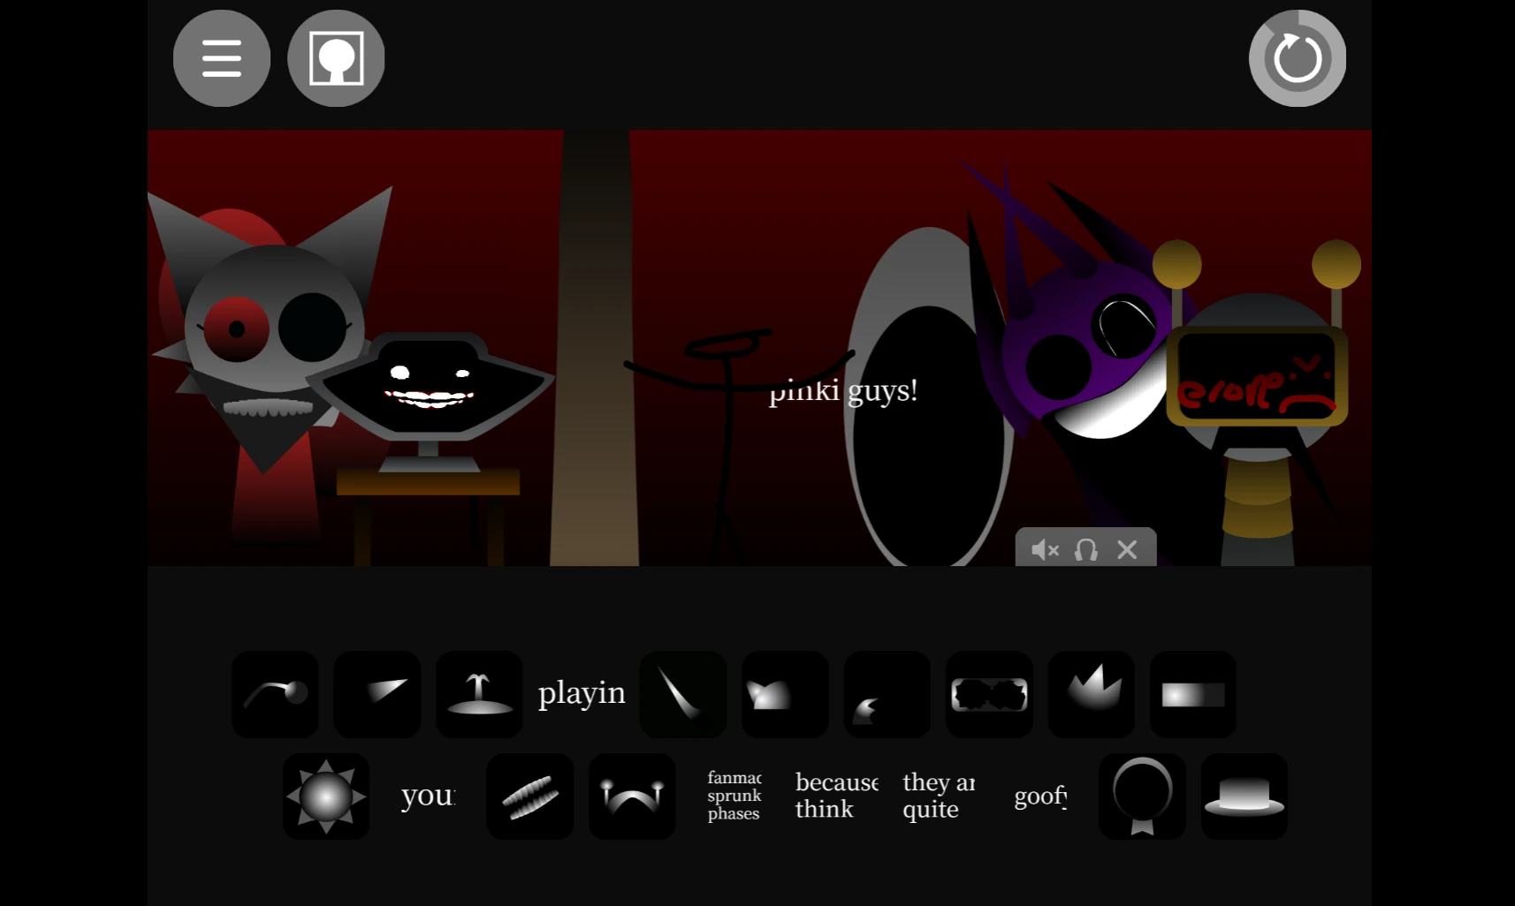Select the spiky sun ball icon

pos(326,797)
